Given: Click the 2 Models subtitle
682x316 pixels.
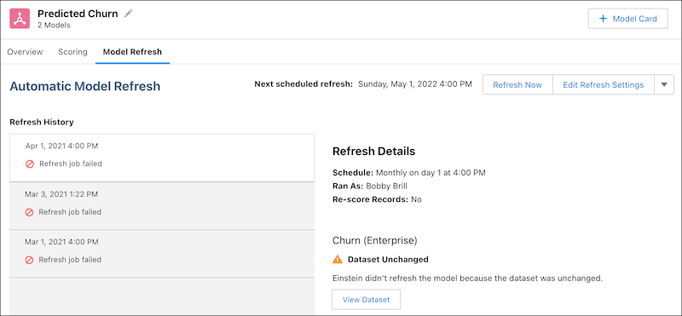Looking at the screenshot, I should (x=54, y=26).
